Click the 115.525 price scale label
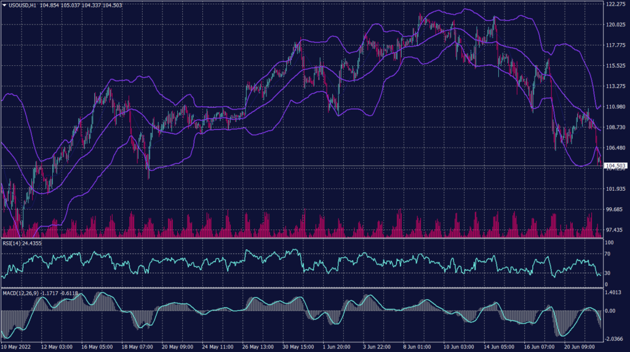The width and height of the screenshot is (630, 352). [x=615, y=66]
